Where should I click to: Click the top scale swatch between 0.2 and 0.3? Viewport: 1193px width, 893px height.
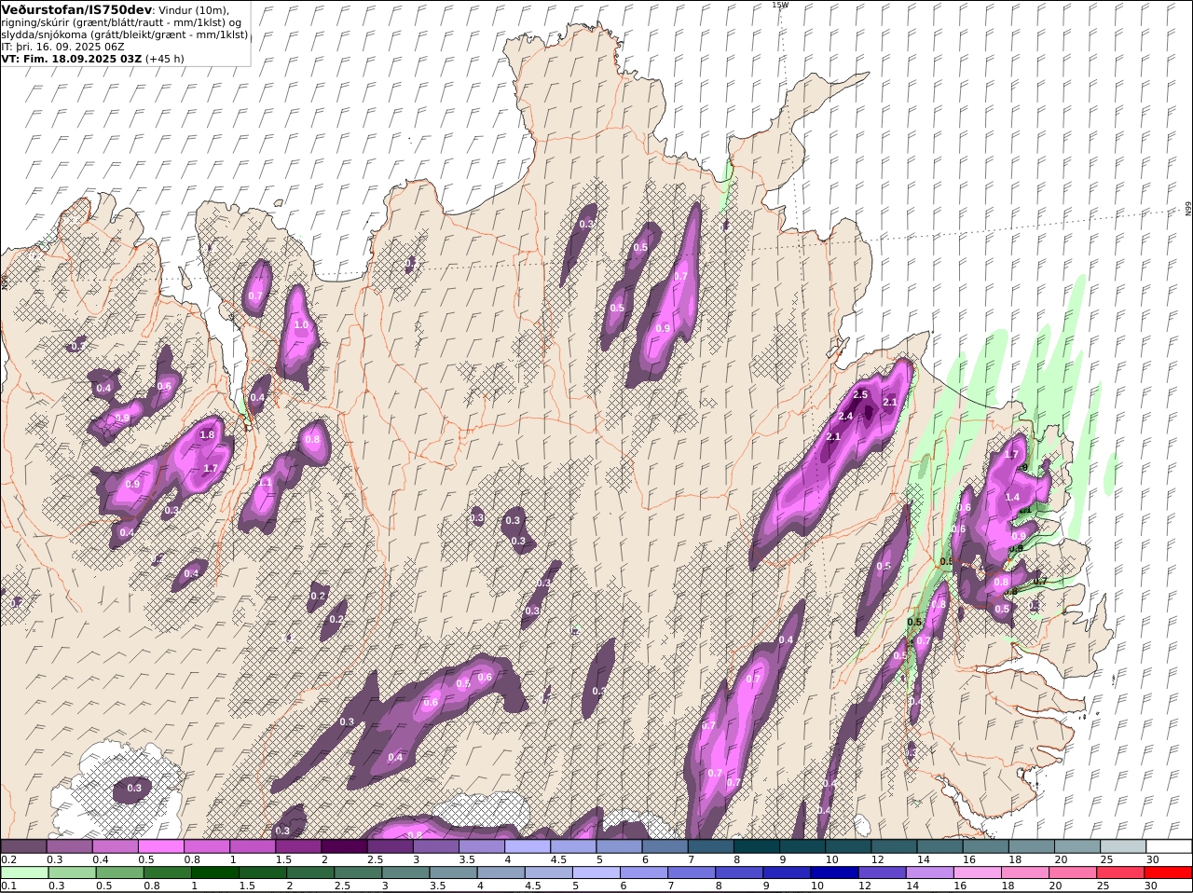[23, 846]
